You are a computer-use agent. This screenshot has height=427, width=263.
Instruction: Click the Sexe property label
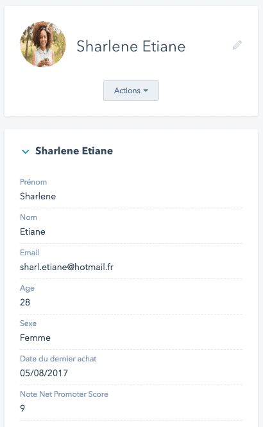[x=28, y=323]
